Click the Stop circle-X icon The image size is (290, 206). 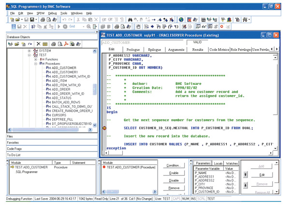[x=65, y=27]
